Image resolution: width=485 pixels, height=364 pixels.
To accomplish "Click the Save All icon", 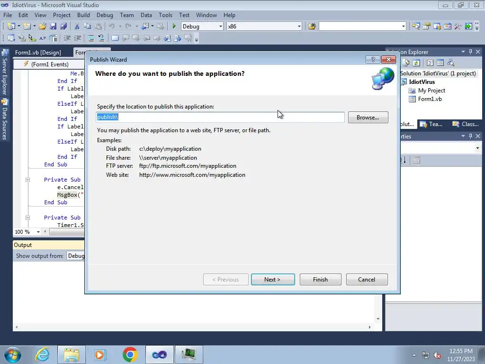I will [x=64, y=27].
